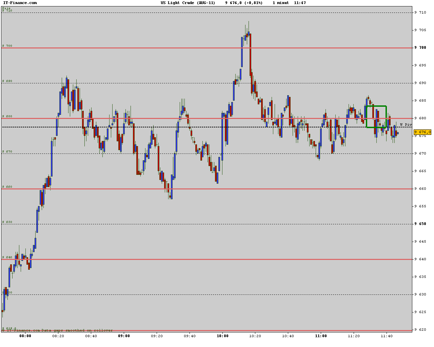This screenshot has width=434, height=347.
Task: Click 9 625 on the right price scale
Action: (420, 312)
